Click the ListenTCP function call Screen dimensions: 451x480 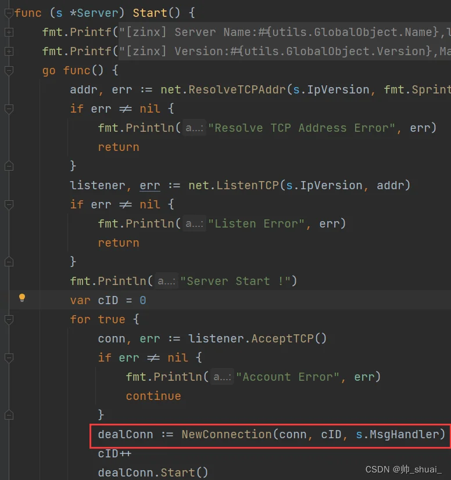(x=248, y=186)
